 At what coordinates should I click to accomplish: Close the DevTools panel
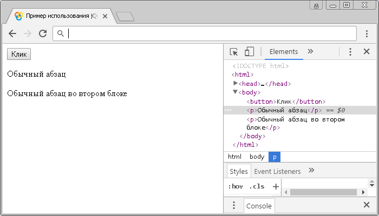367,51
